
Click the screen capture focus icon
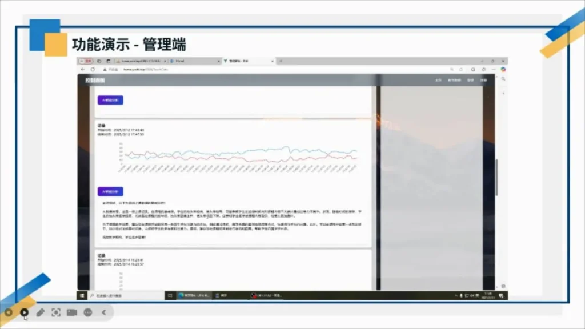[56, 312]
